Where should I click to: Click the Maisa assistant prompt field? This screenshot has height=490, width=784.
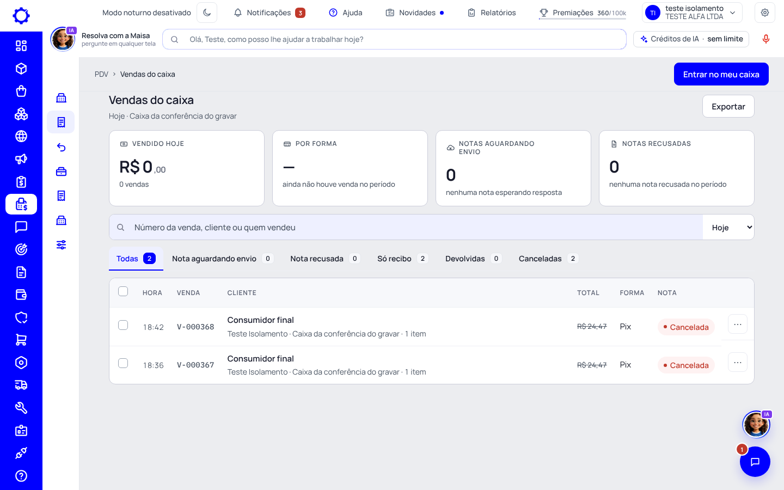[394, 39]
